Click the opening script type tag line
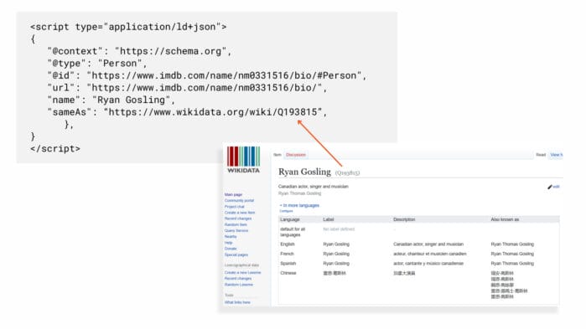 tap(128, 27)
